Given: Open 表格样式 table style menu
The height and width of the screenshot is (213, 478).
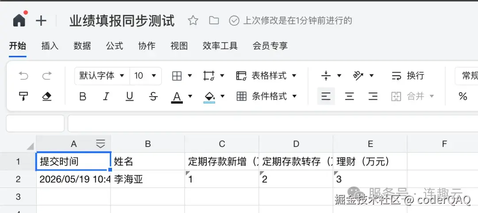Looking at the screenshot, I should coord(266,76).
